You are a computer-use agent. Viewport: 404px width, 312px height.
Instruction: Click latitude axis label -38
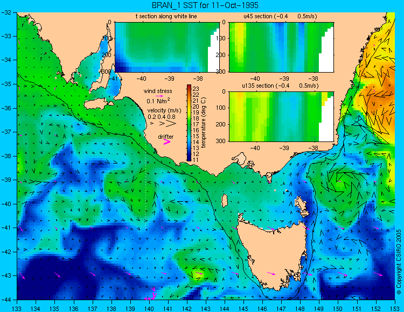click(6, 156)
